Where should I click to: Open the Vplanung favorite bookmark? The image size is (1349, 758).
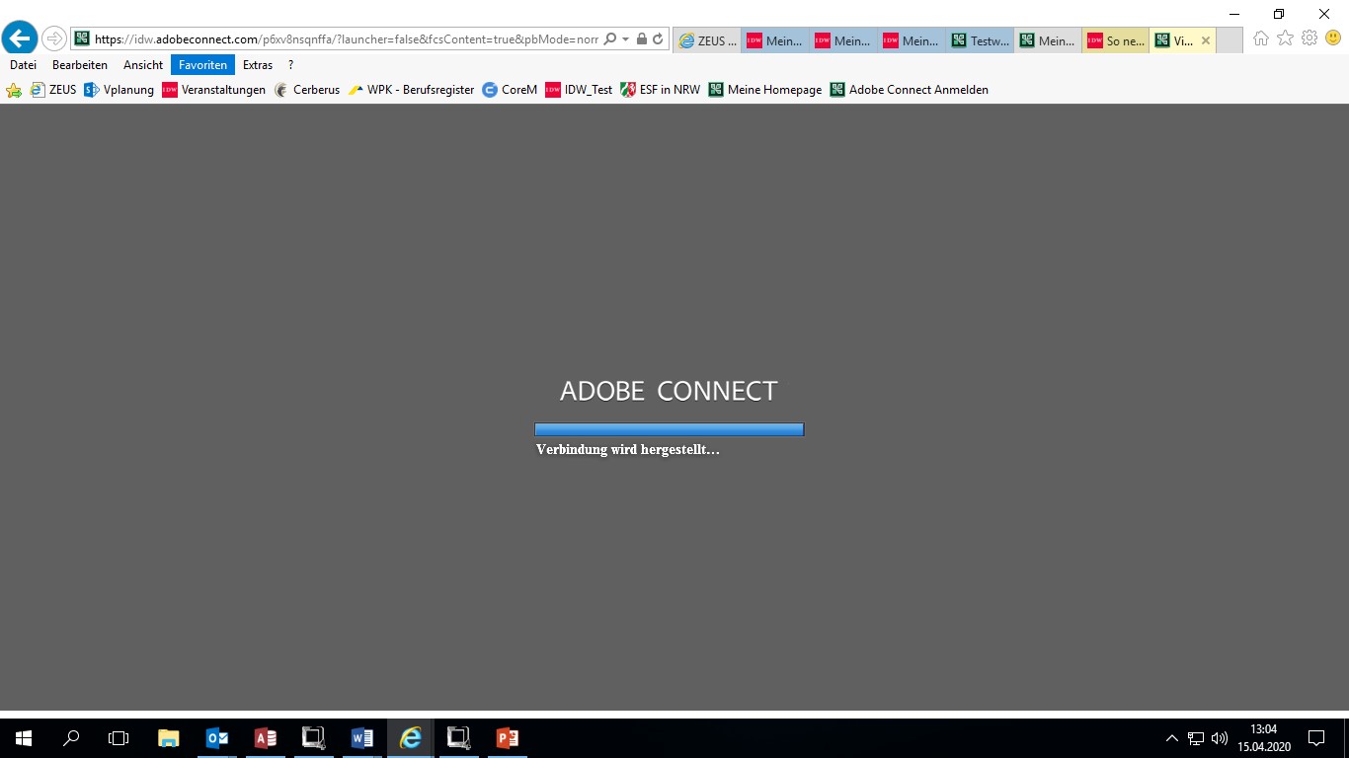point(119,90)
